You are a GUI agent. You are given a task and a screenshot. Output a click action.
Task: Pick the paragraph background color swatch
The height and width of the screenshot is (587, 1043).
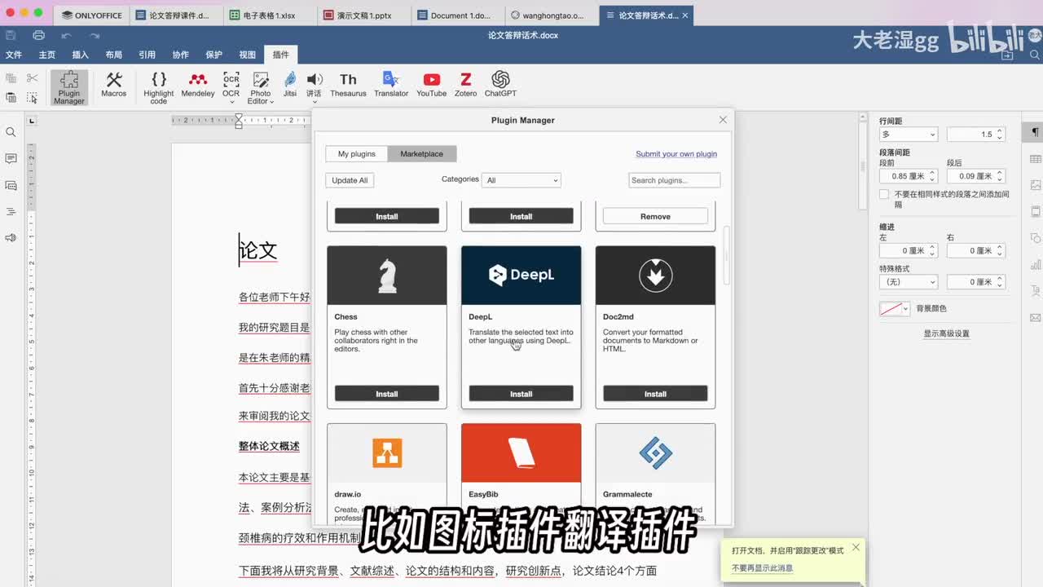pyautogui.click(x=894, y=309)
